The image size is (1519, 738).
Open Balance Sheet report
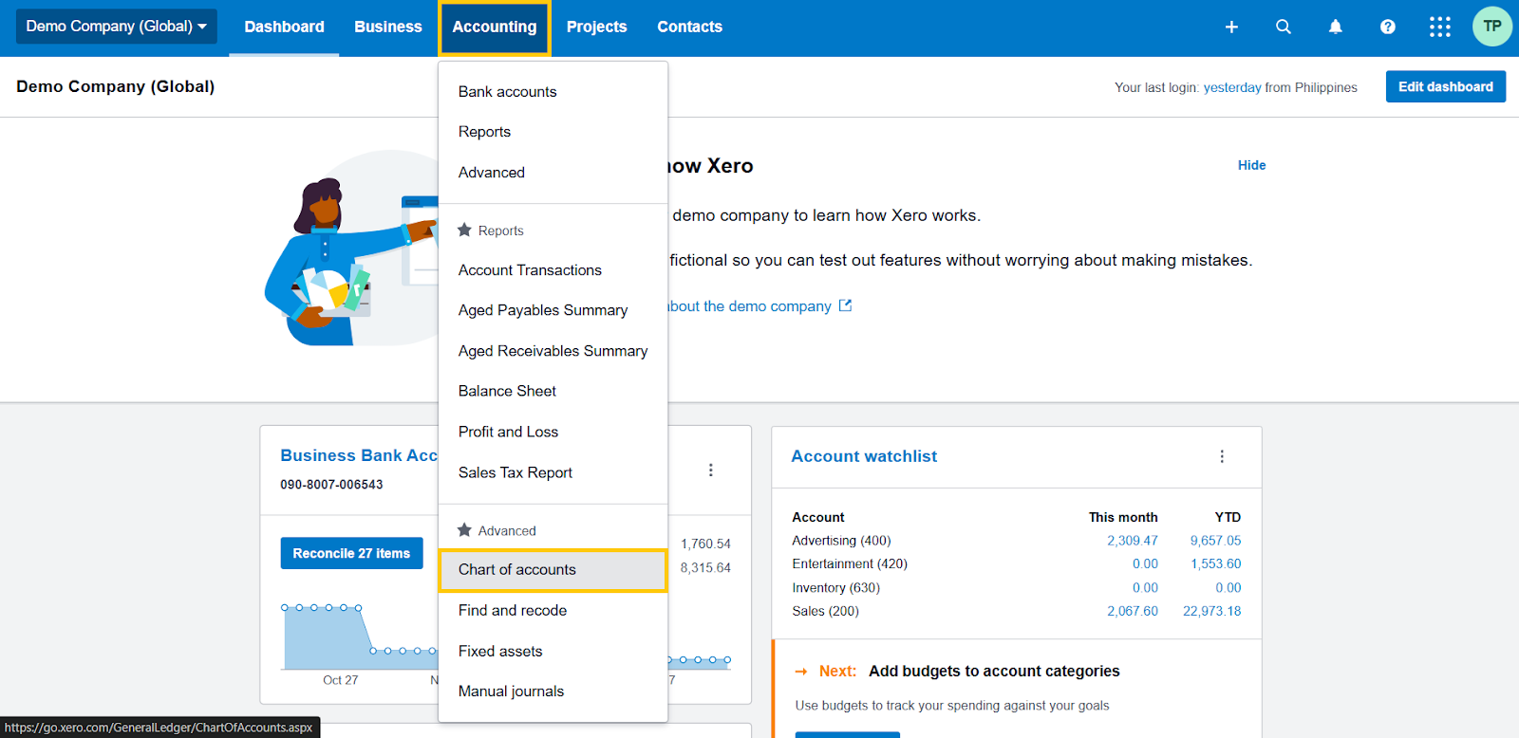[x=553, y=391]
